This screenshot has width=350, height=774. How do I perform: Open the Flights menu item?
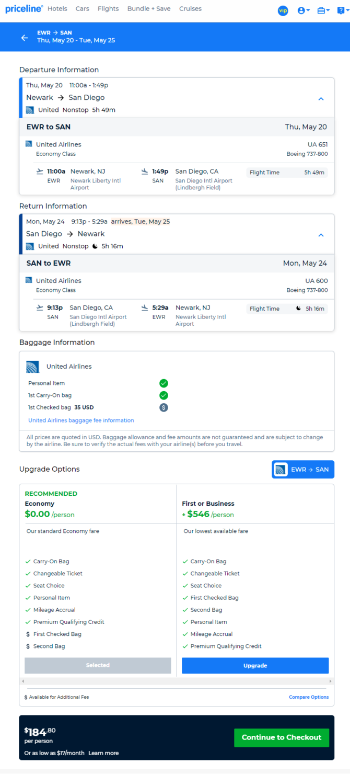108,9
